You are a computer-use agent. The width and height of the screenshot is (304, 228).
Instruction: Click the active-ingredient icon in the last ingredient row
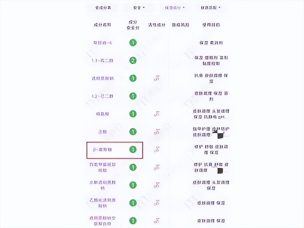point(157,220)
